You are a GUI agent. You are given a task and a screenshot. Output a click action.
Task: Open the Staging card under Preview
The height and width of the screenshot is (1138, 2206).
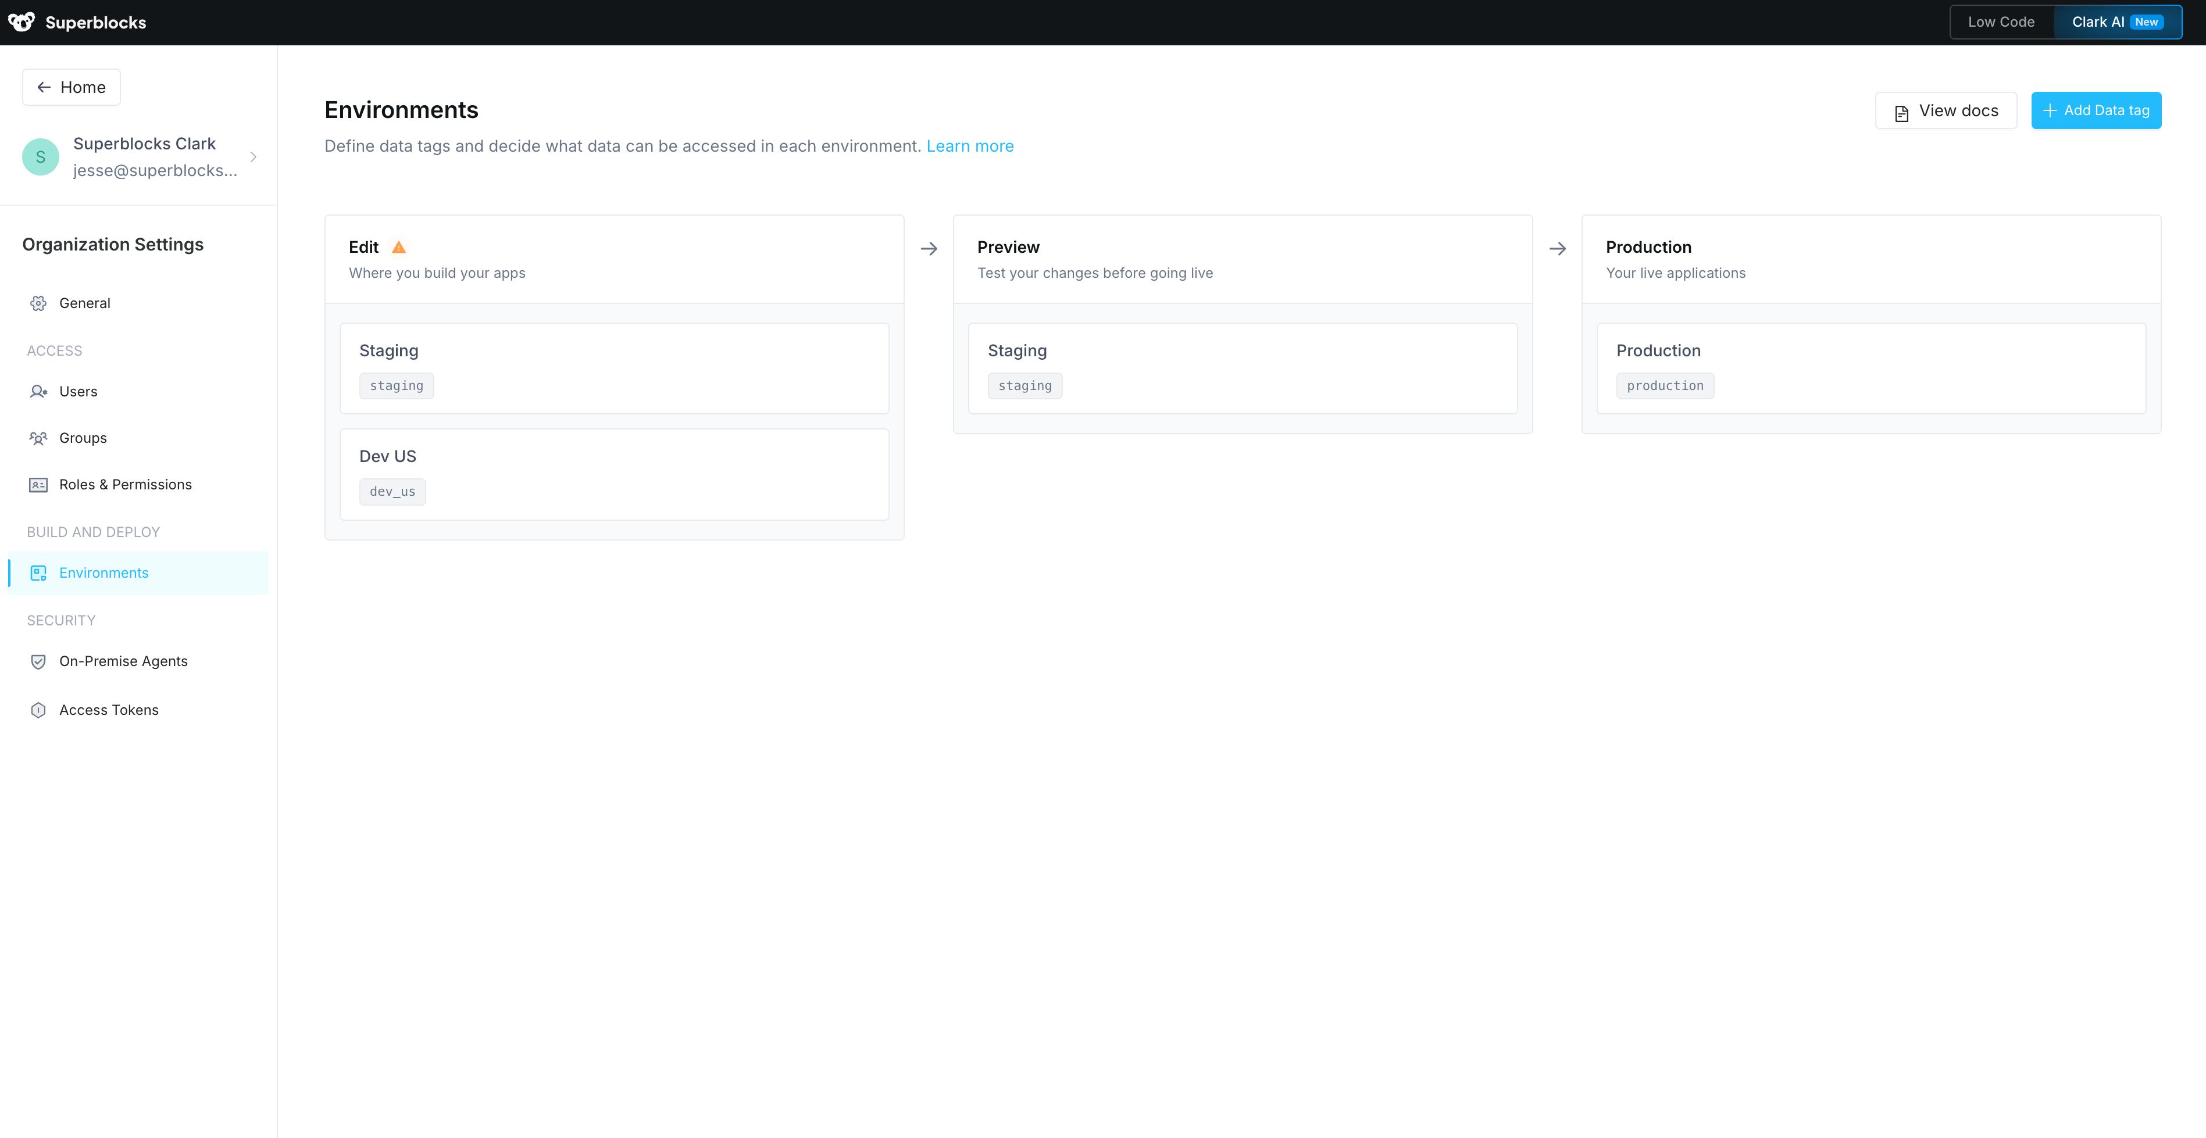pos(1242,368)
